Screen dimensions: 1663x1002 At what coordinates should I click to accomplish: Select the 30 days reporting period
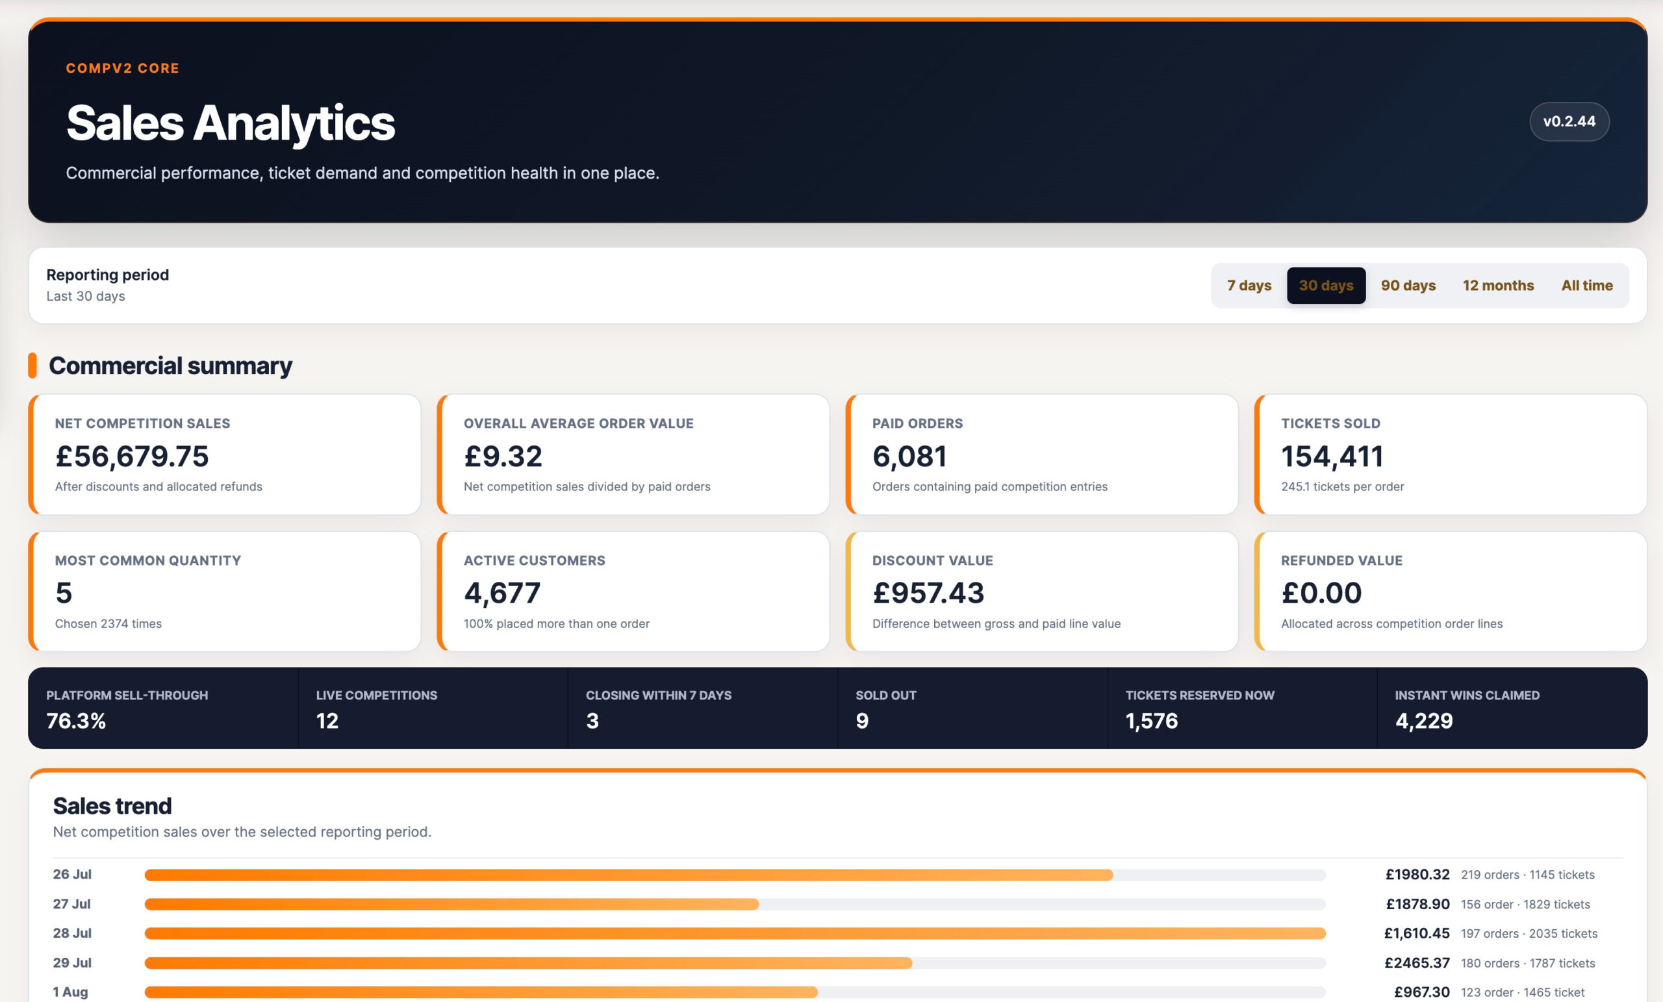pyautogui.click(x=1326, y=286)
